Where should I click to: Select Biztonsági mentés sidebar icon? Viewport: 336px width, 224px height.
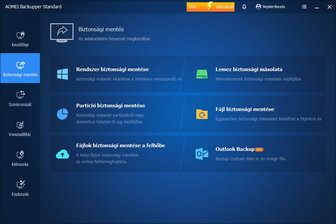point(21,65)
